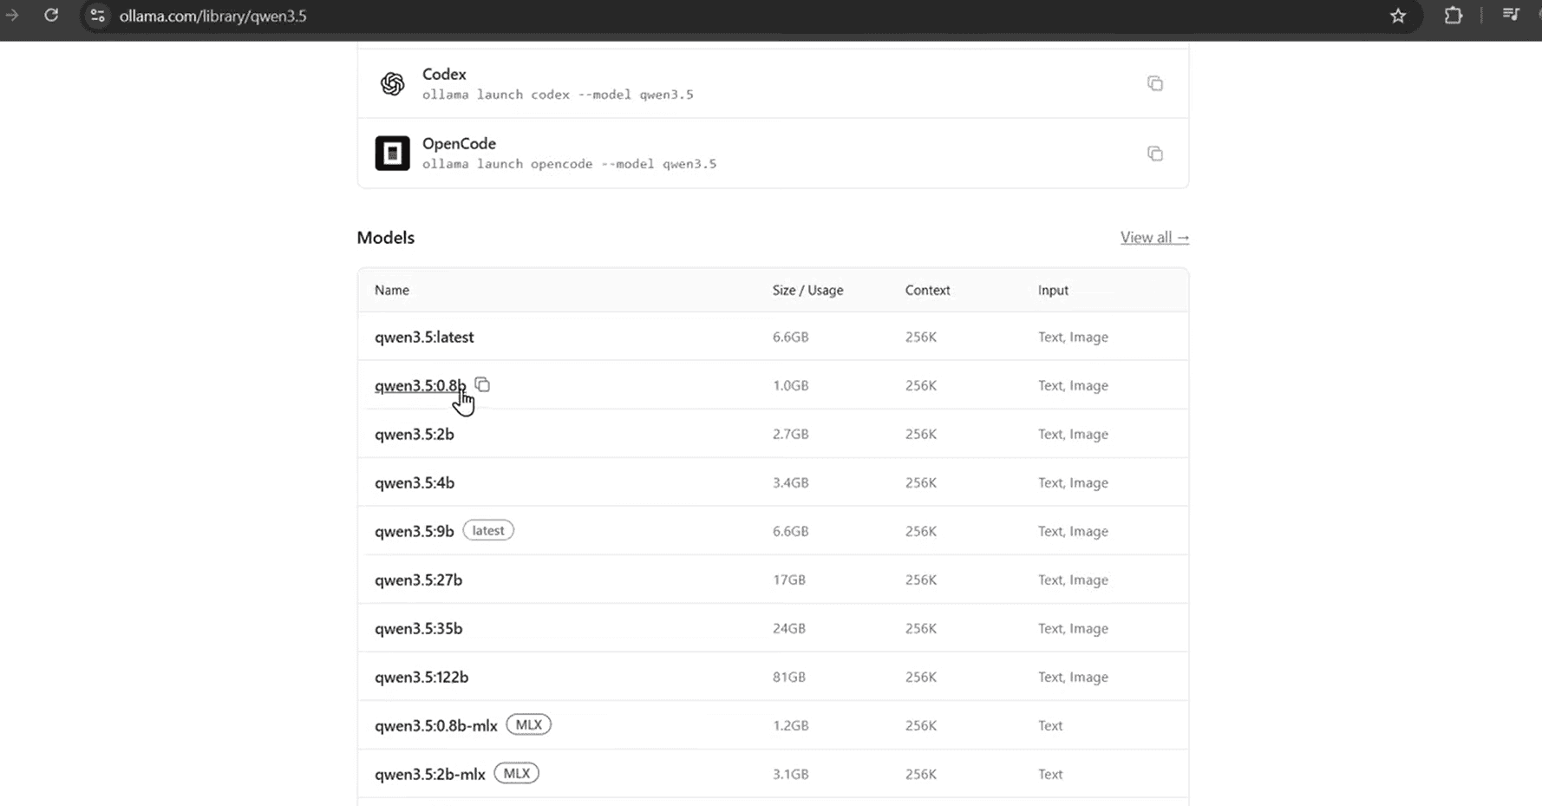The height and width of the screenshot is (806, 1542).
Task: Click the Codex logo icon
Action: click(392, 83)
